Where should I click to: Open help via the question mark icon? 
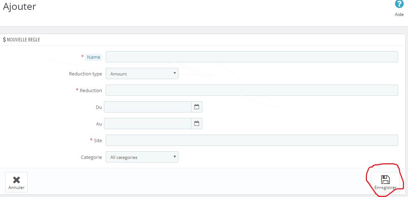click(399, 4)
